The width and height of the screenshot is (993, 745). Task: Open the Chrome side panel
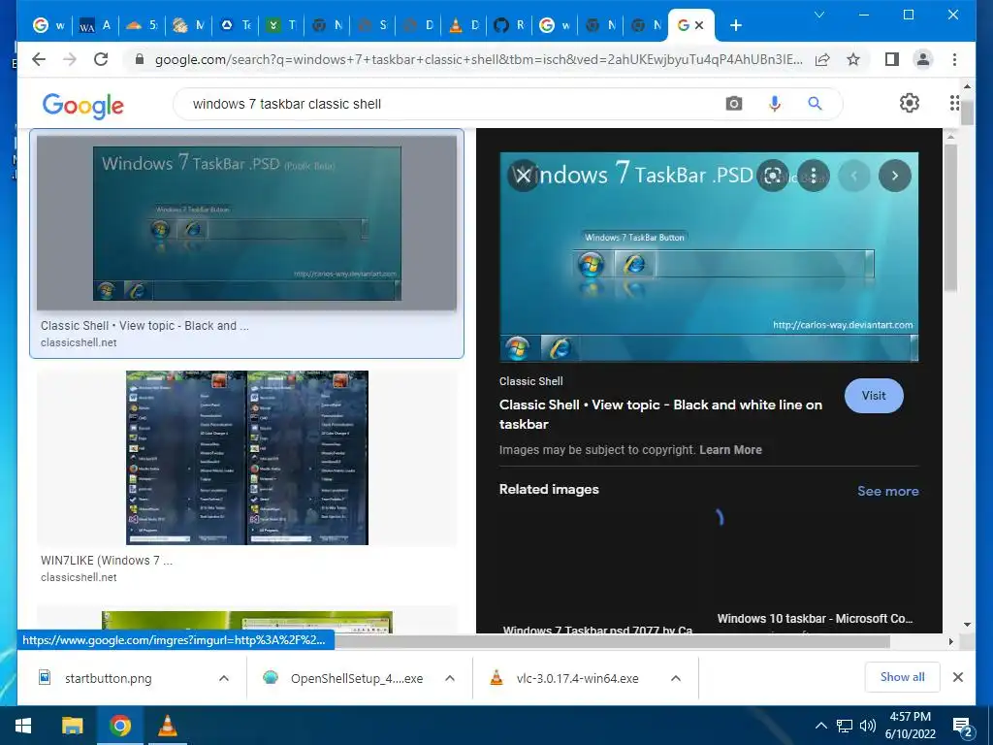pyautogui.click(x=892, y=59)
